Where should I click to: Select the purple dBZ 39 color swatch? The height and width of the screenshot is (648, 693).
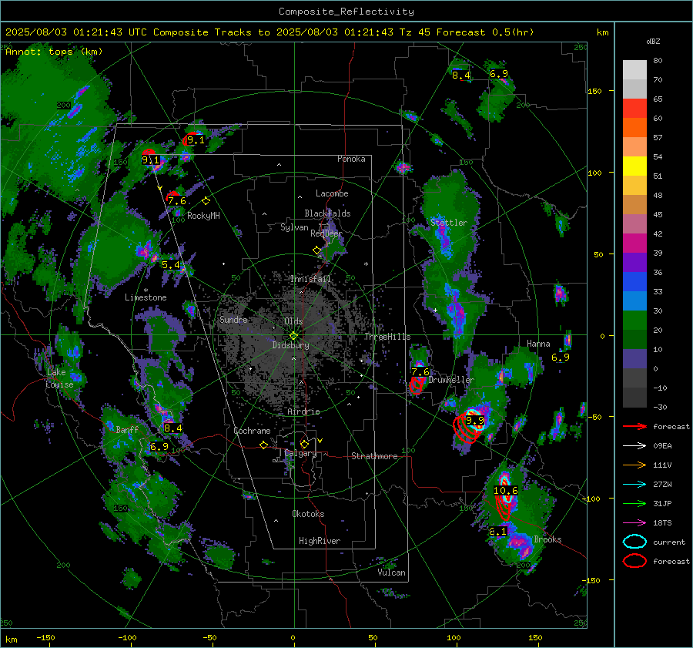click(634, 262)
